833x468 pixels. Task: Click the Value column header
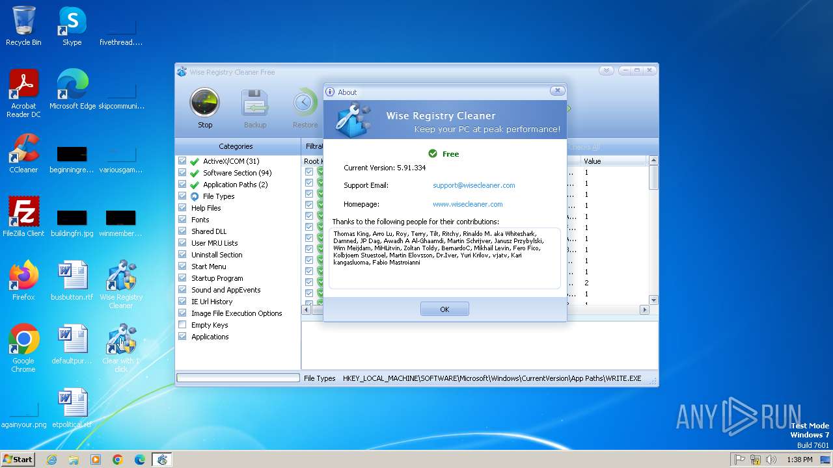click(x=614, y=161)
